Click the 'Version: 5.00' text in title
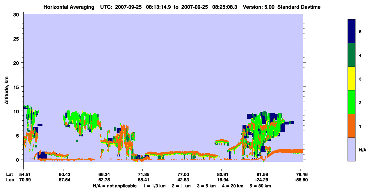This screenshot has width=378, height=194. tap(259, 7)
